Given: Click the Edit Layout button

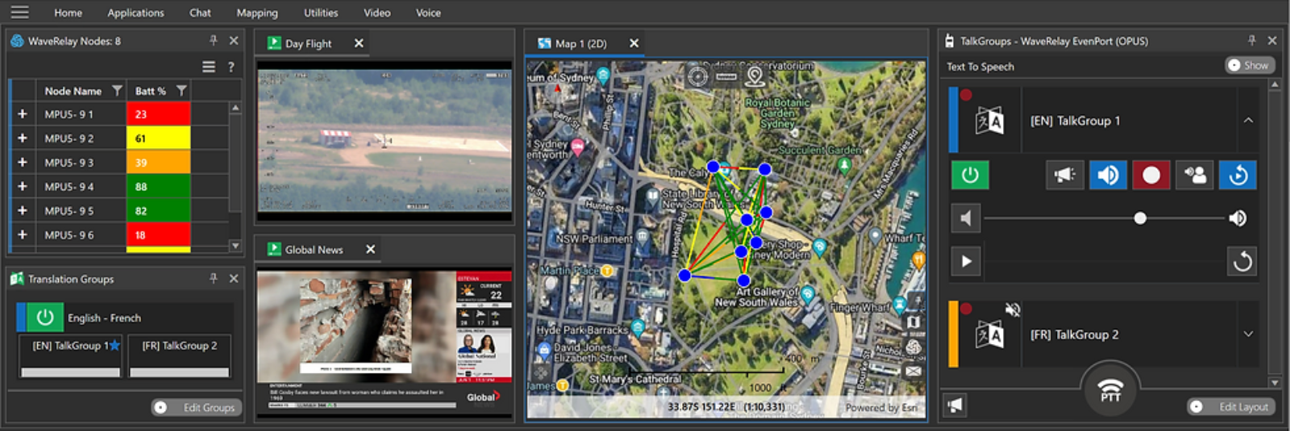Looking at the screenshot, I should pos(1232,407).
